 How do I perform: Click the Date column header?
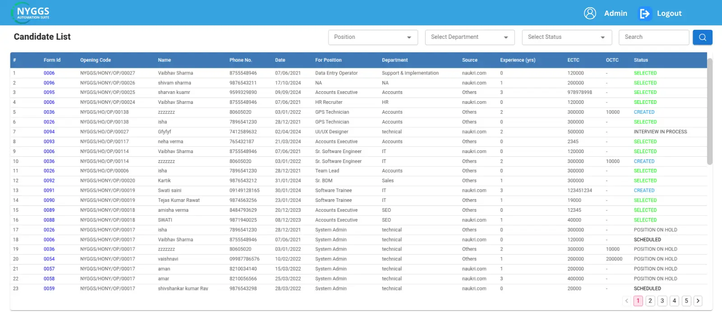(280, 60)
